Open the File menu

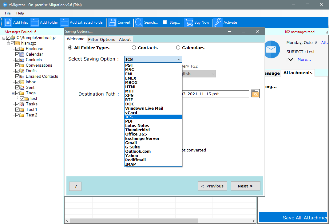click(8, 13)
